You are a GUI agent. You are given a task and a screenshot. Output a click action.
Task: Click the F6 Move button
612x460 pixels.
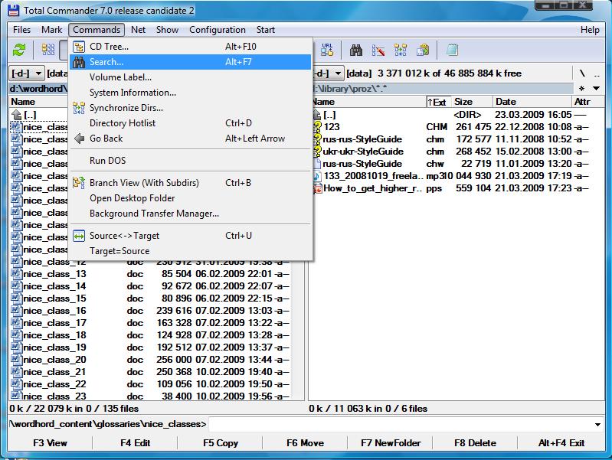click(305, 443)
